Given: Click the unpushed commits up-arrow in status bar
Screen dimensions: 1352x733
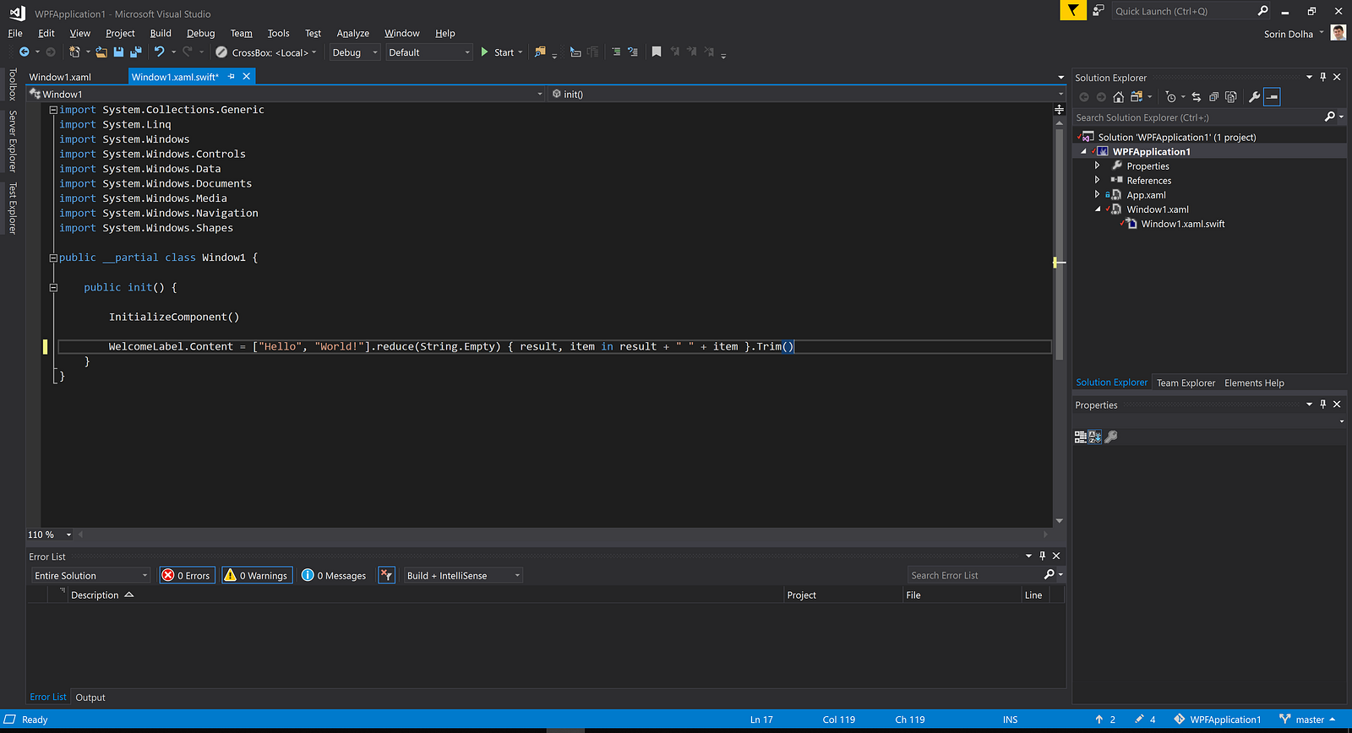Looking at the screenshot, I should pos(1099,719).
